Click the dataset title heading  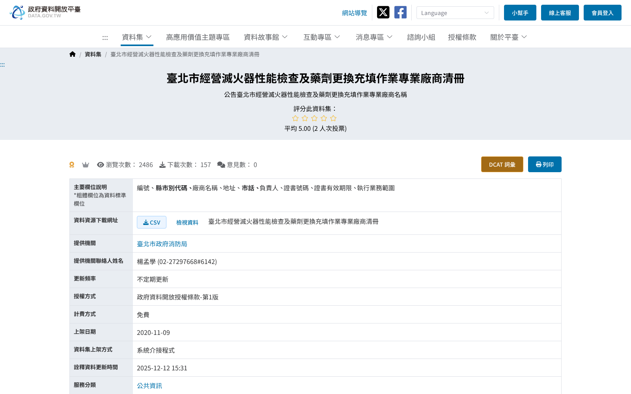click(x=315, y=78)
